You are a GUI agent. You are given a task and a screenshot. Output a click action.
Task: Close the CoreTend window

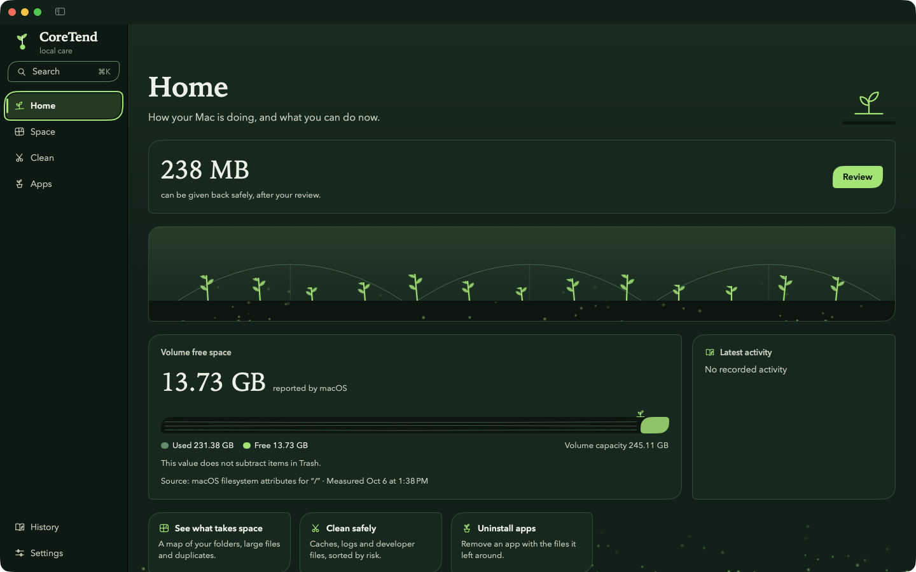tap(12, 12)
